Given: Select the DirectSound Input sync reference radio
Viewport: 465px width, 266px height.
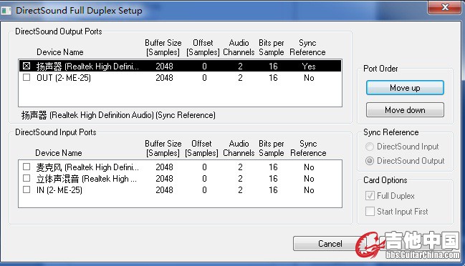Looking at the screenshot, I should click(370, 147).
